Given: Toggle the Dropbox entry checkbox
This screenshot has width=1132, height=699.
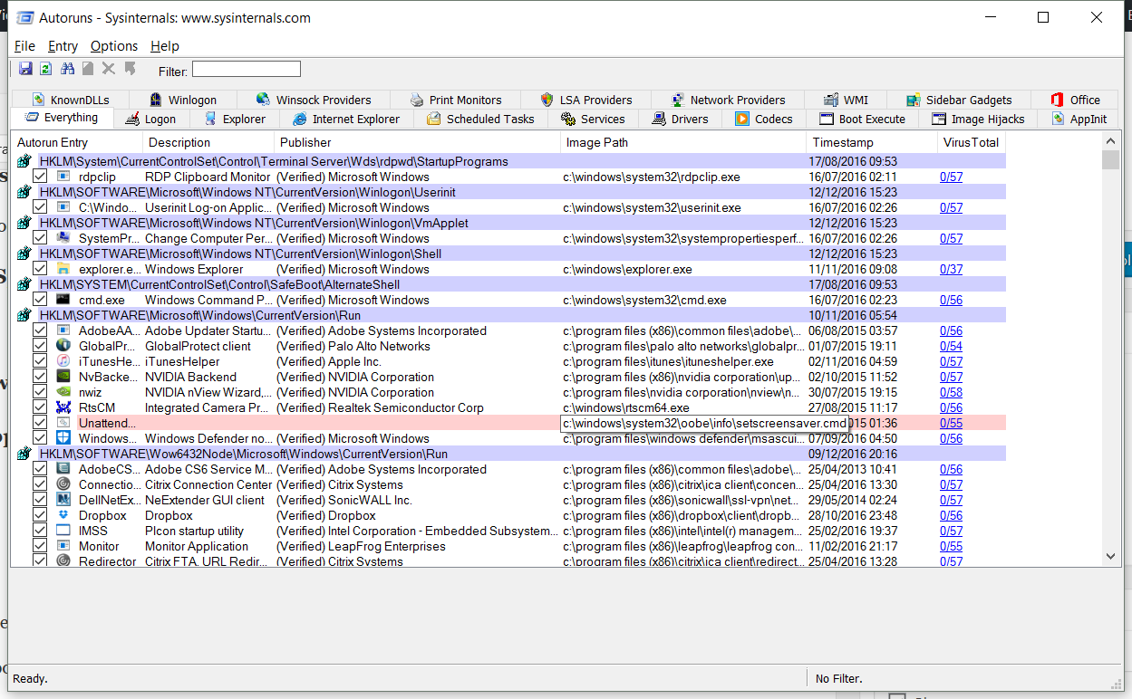Looking at the screenshot, I should coord(40,515).
